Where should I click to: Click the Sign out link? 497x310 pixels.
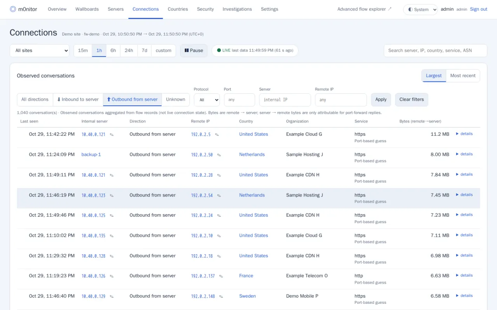[479, 9]
